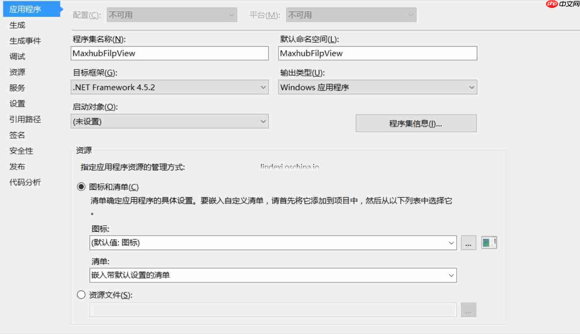580x334 pixels.
Task: Click inside the 程序集名称 text field
Action: click(169, 53)
